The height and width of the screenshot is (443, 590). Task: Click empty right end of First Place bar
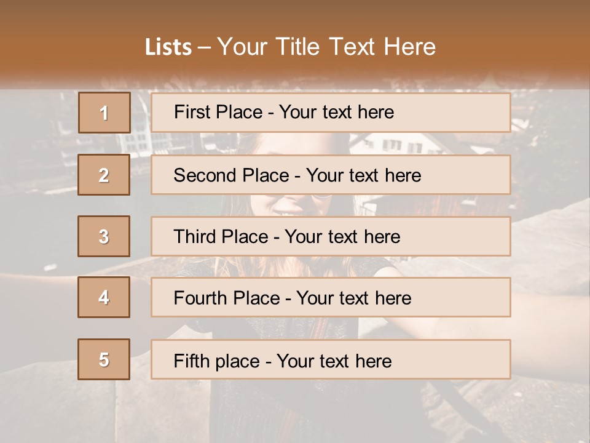pos(467,113)
